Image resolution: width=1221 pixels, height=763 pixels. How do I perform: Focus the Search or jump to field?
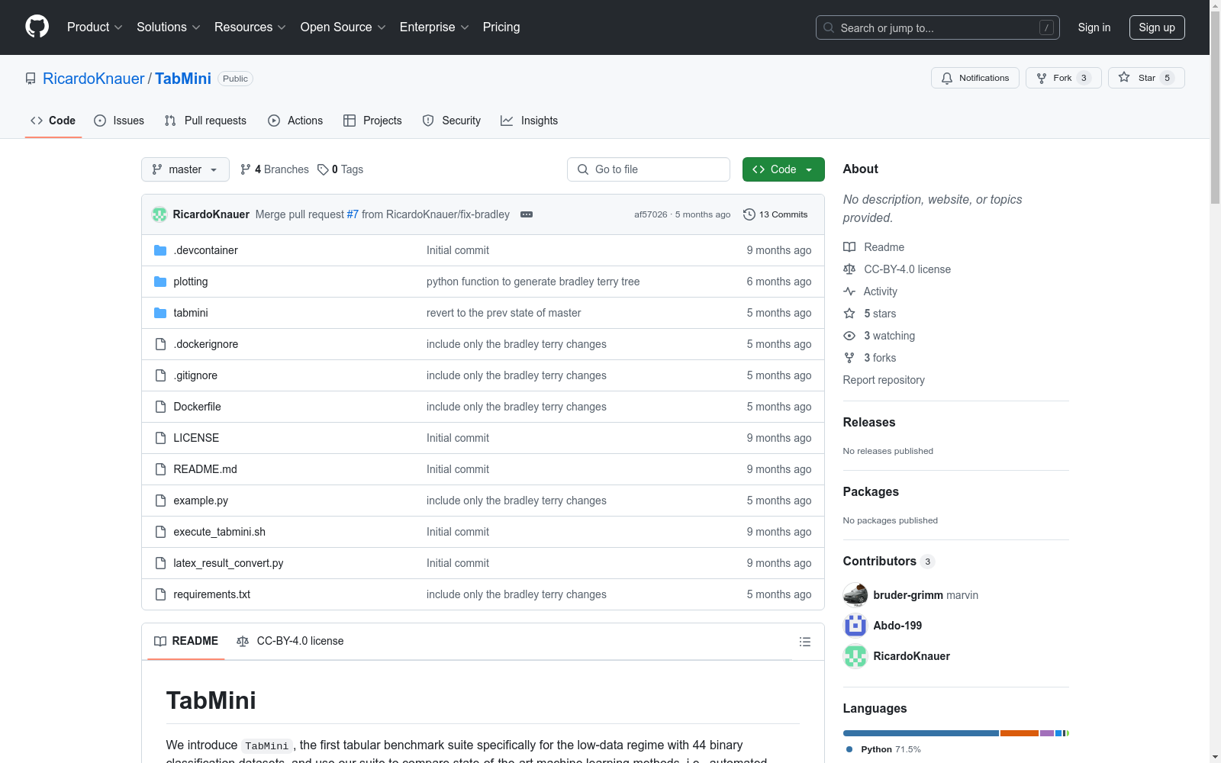click(x=938, y=27)
